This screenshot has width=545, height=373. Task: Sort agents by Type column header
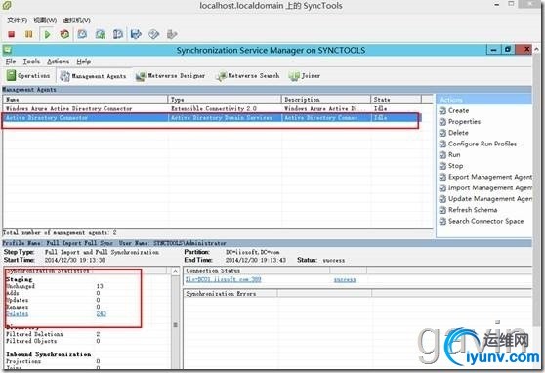pyautogui.click(x=225, y=99)
